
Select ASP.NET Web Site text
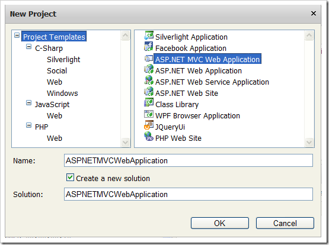pos(187,93)
